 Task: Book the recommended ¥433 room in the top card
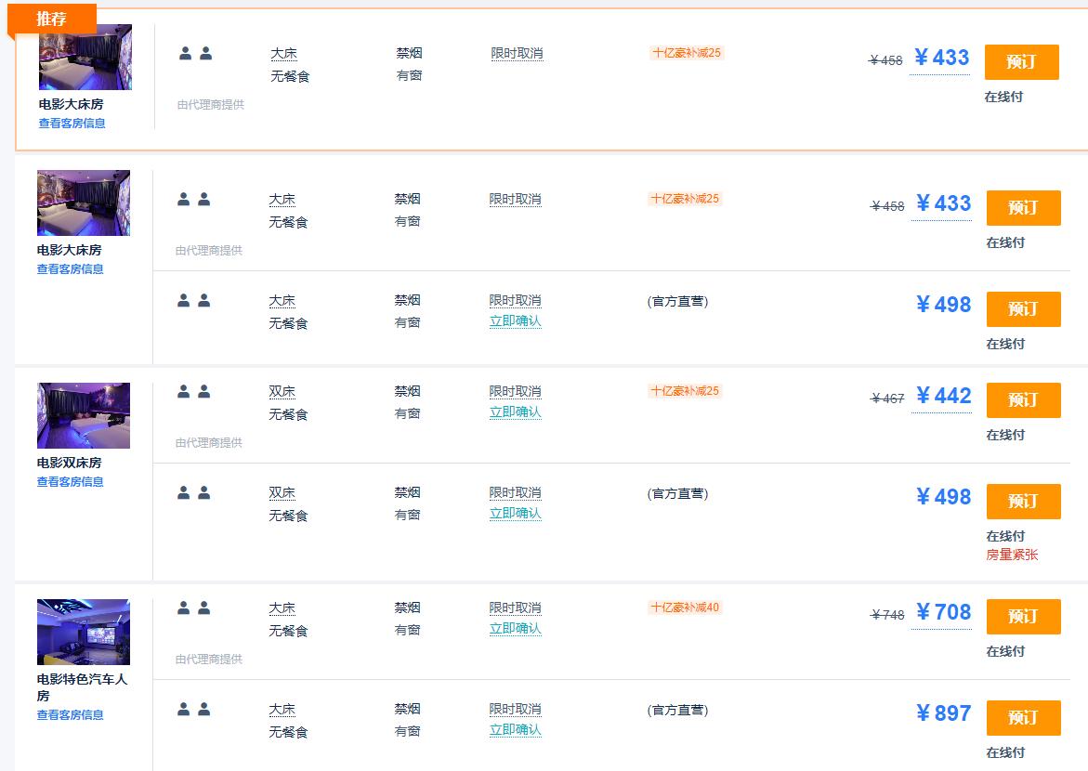pos(1020,62)
